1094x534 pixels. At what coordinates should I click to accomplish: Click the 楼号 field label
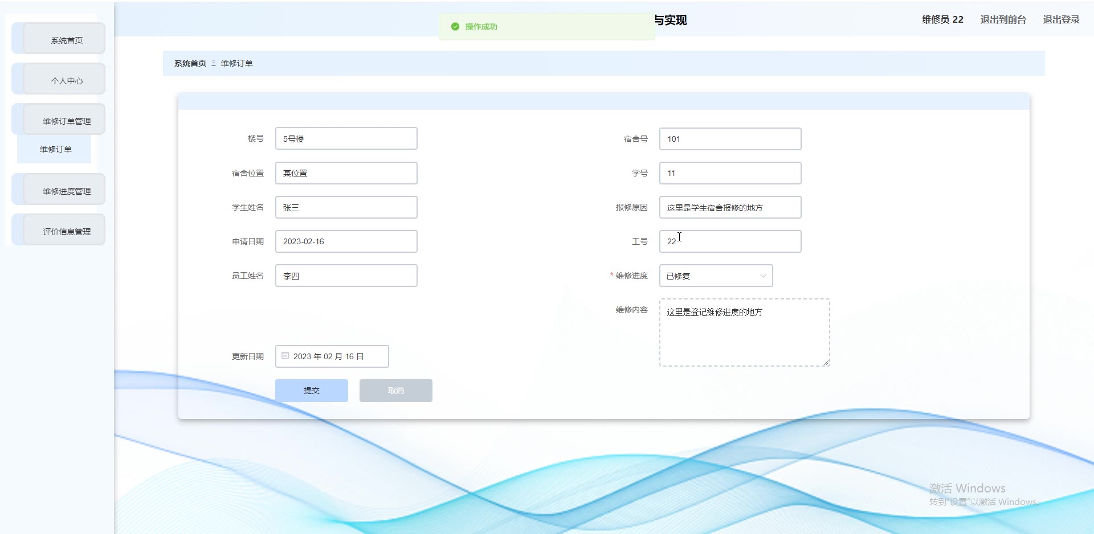point(256,138)
